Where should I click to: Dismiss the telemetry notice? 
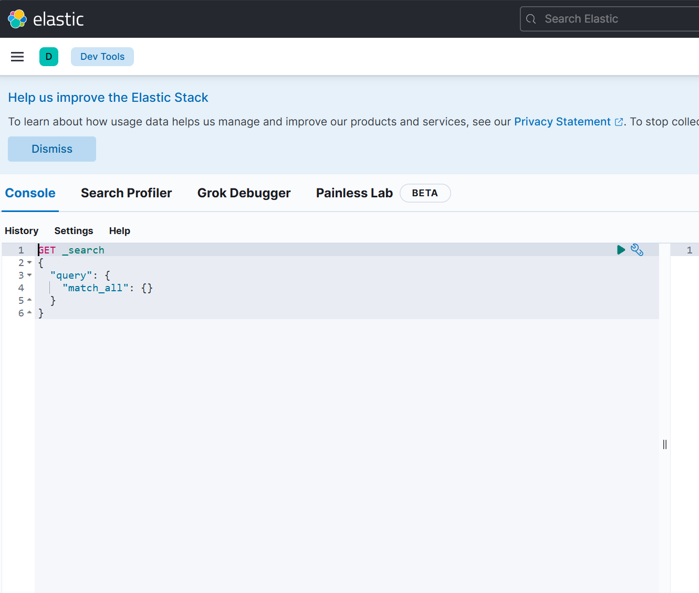[52, 149]
